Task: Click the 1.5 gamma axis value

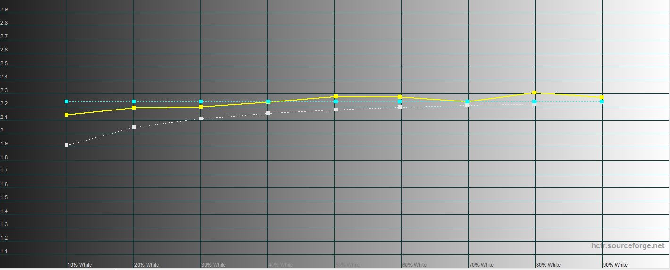Action: [x=4, y=198]
